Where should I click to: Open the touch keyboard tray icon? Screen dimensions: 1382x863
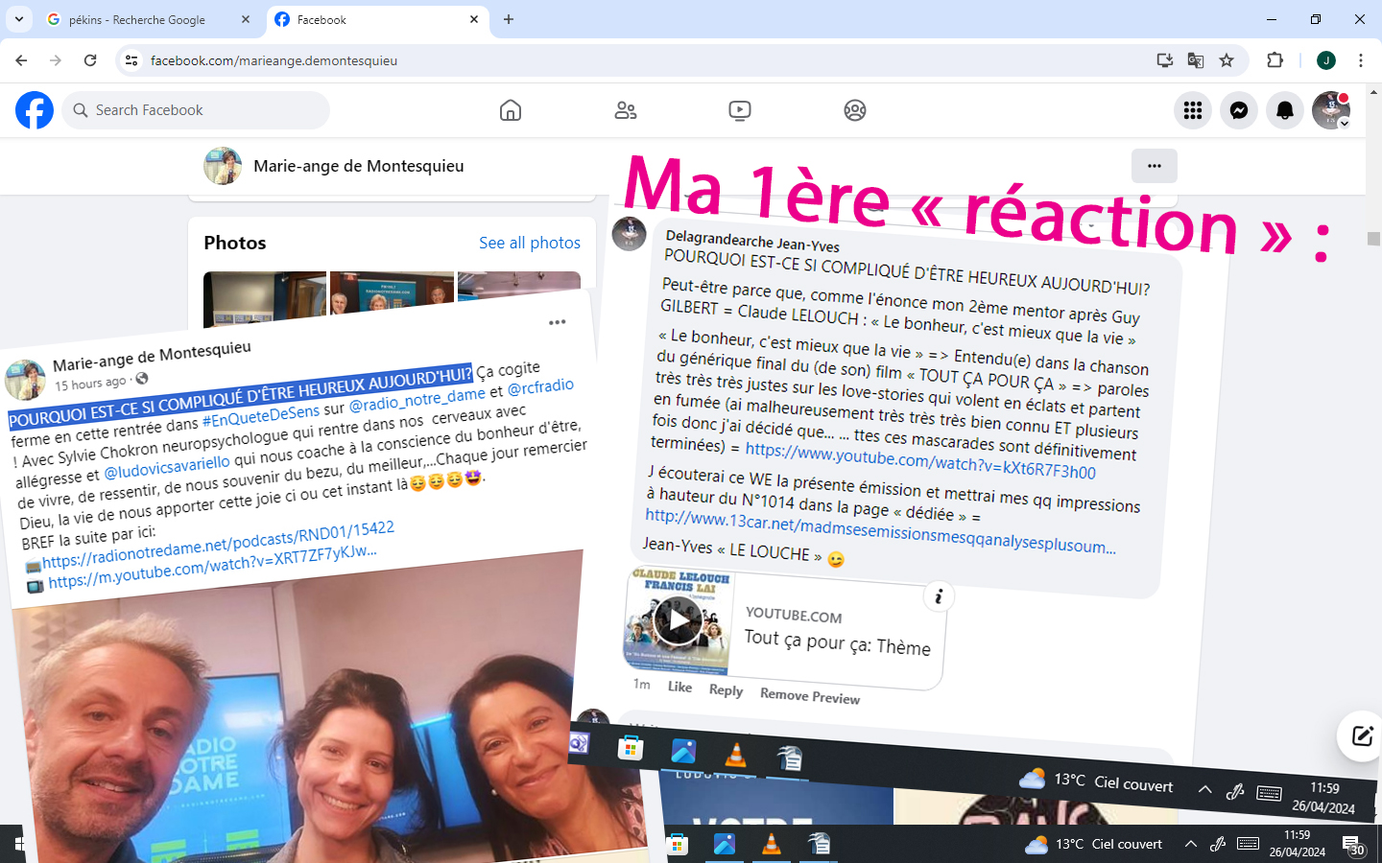coord(1248,844)
